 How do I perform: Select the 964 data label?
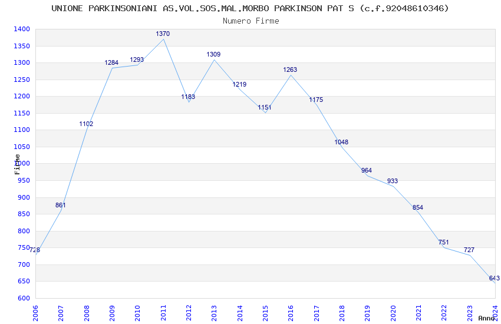[367, 170]
